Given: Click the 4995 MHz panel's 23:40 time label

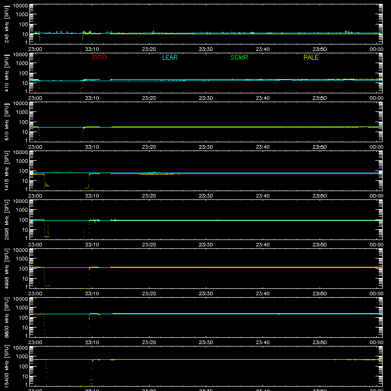Looking at the screenshot, I should (x=262, y=294).
